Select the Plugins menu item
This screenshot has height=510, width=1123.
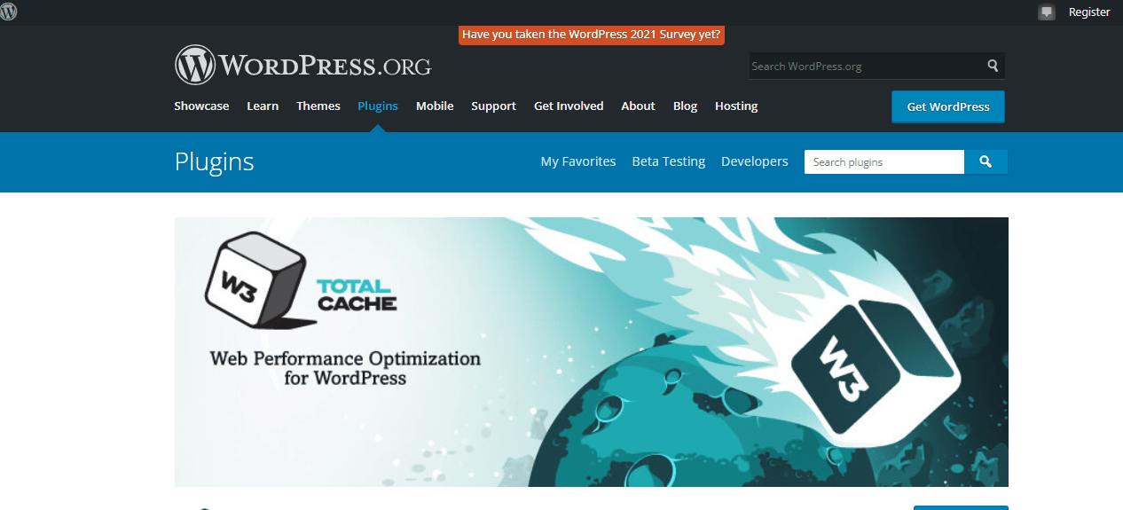click(378, 106)
